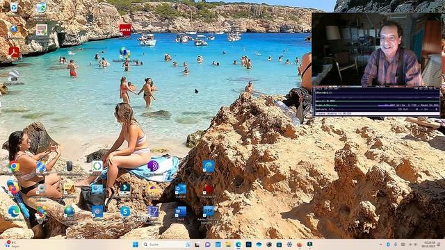Open the red Adobe Acrobat desktop icon

(x=14, y=53)
